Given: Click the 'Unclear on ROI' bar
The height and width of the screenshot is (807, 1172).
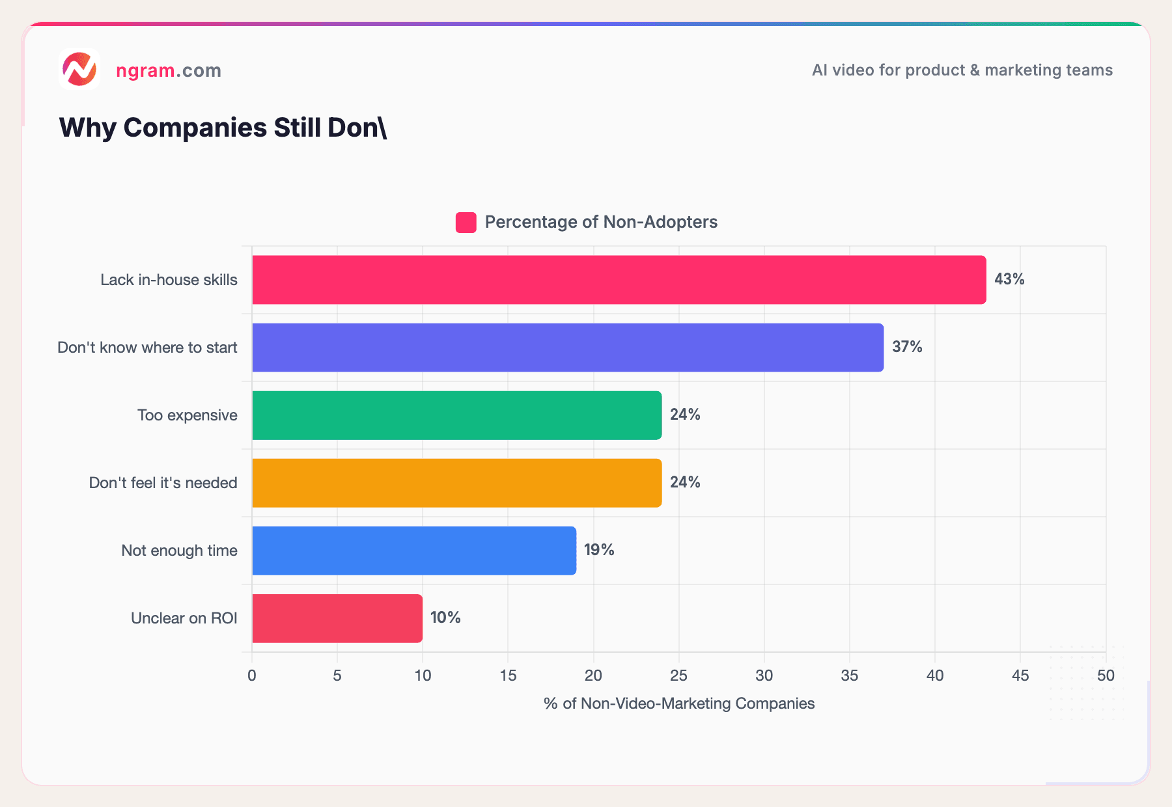Looking at the screenshot, I should pyautogui.click(x=335, y=618).
